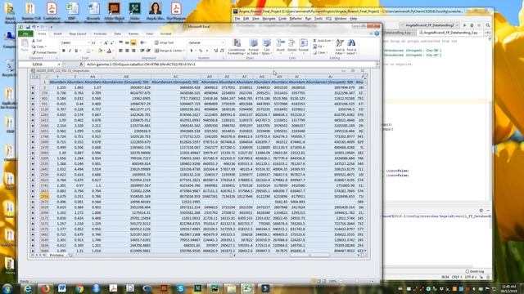This screenshot has height=294, width=524.
Task: Switch to the Insert ribbon tab
Action: point(57,33)
